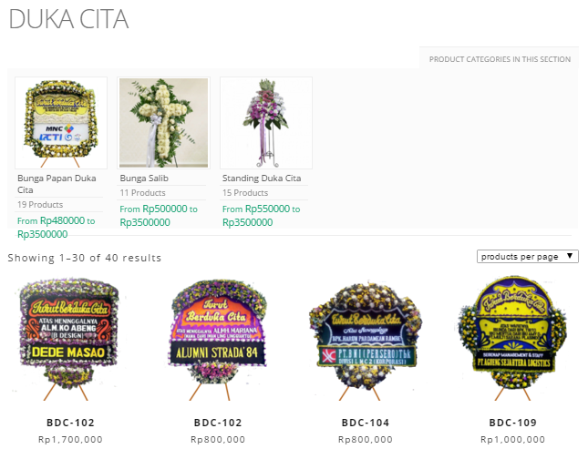Image resolution: width=588 pixels, height=449 pixels.
Task: Click the BDC-109 product title
Action: coord(512,423)
